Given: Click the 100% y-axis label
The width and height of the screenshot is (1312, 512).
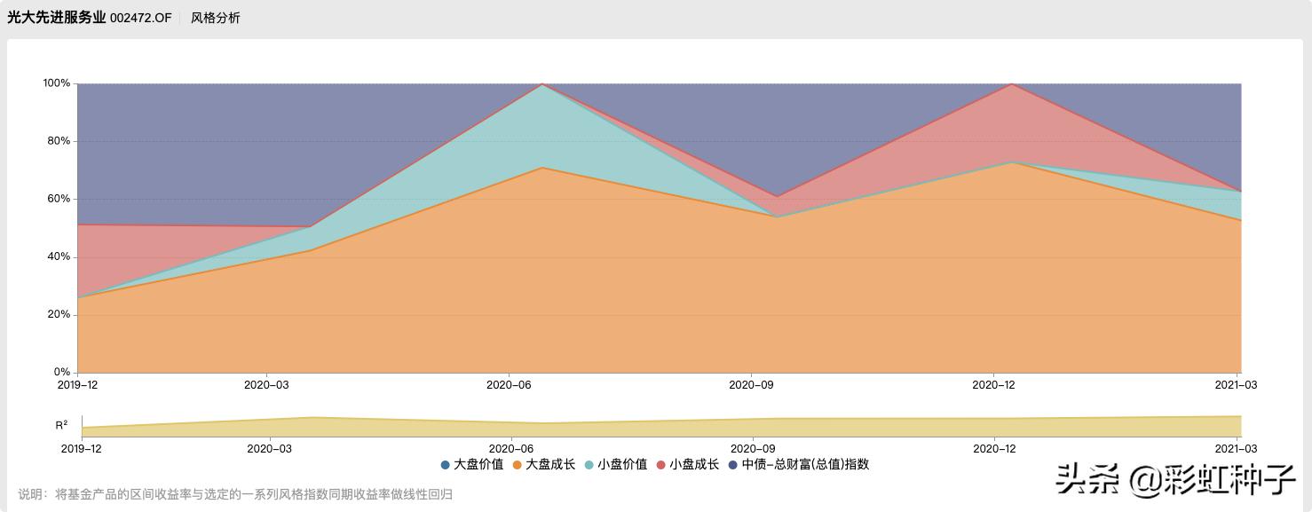Looking at the screenshot, I should click(57, 83).
